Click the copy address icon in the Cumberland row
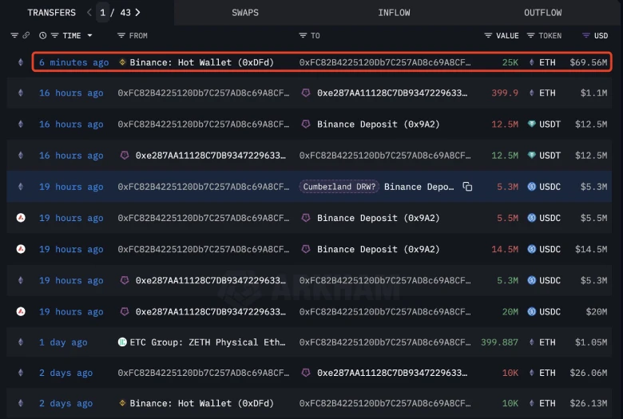 point(467,187)
